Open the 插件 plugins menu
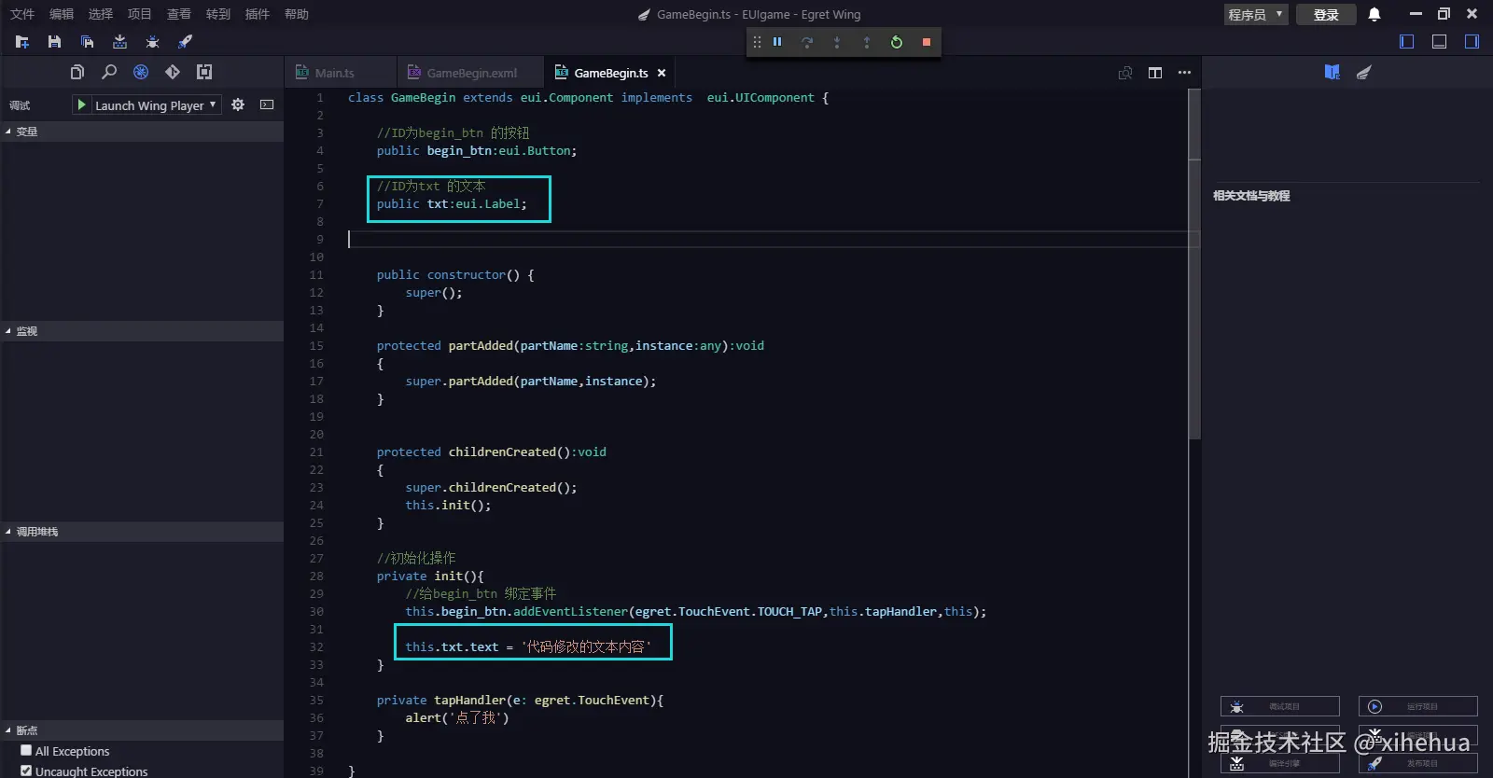This screenshot has height=778, width=1493. [x=257, y=14]
